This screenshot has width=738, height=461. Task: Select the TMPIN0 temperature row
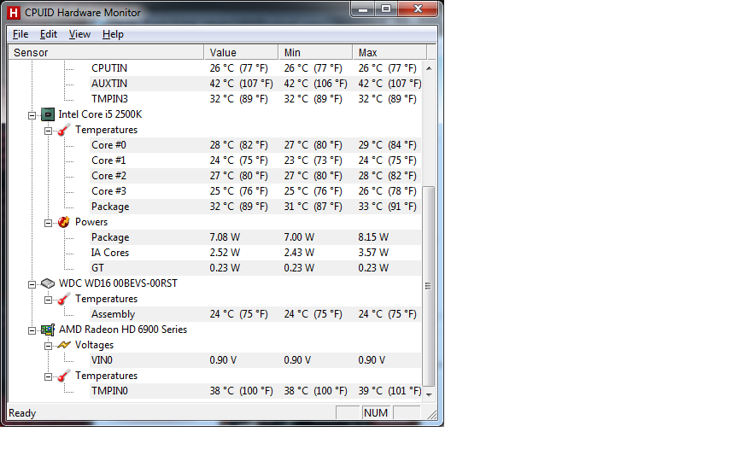click(255, 391)
